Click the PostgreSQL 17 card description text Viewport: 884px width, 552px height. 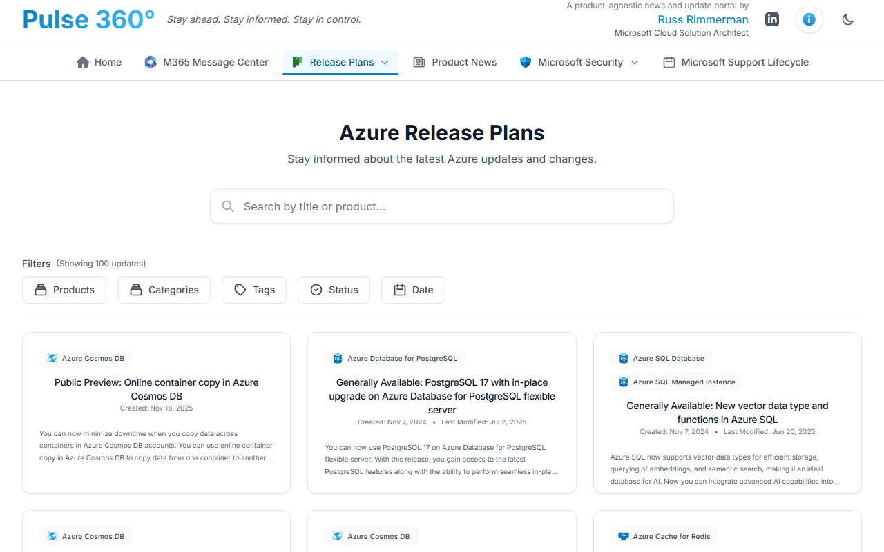[441, 460]
